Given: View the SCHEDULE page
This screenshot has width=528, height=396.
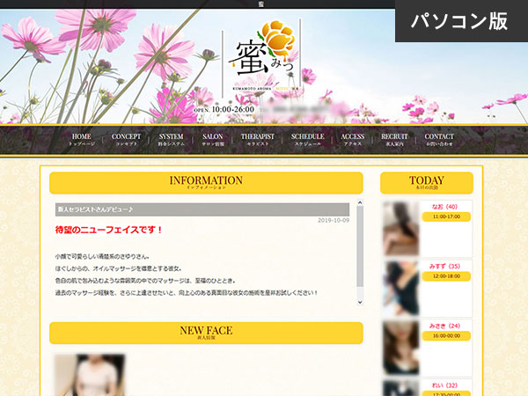Looking at the screenshot, I should pyautogui.click(x=308, y=140).
